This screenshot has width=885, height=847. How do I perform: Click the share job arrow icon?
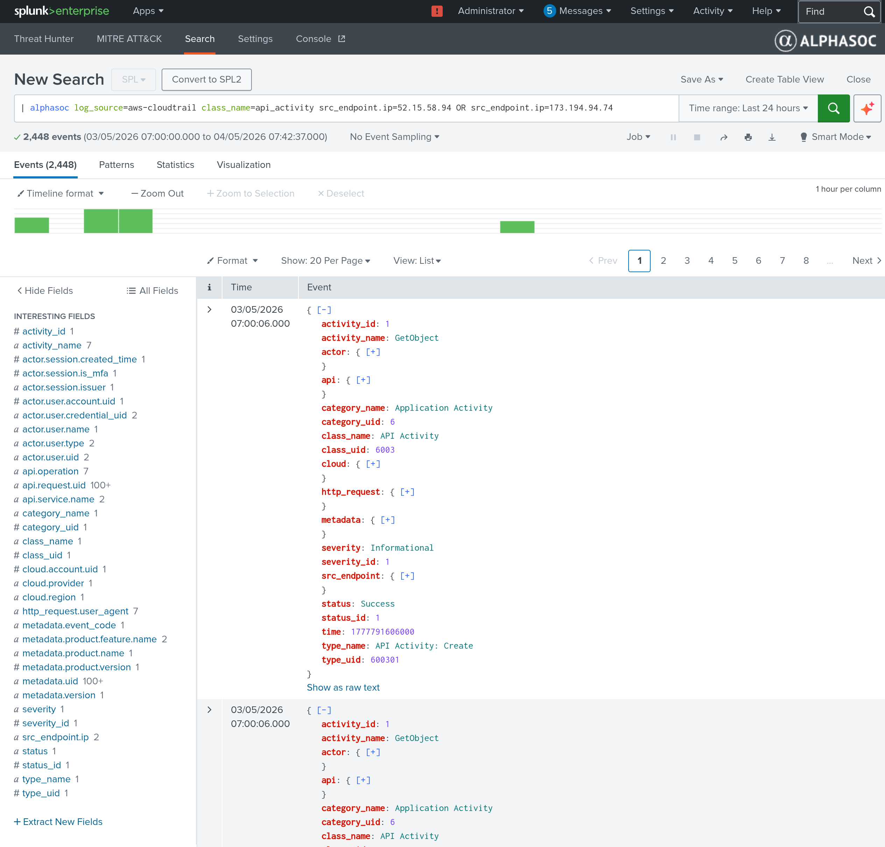pos(724,137)
